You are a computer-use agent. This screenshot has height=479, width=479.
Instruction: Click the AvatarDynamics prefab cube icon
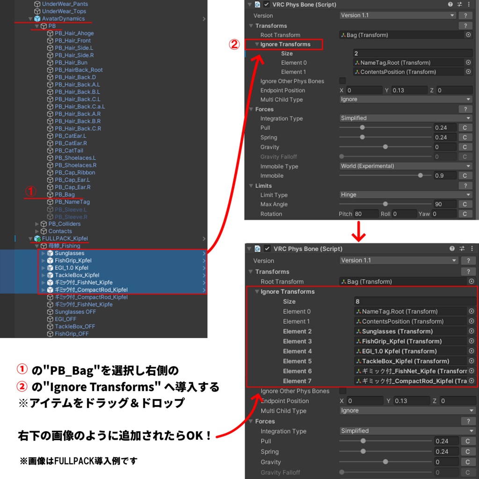coord(37,19)
